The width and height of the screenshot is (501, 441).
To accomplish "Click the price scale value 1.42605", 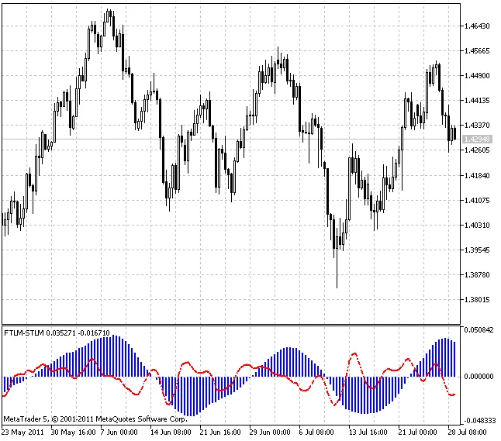I will (x=477, y=150).
